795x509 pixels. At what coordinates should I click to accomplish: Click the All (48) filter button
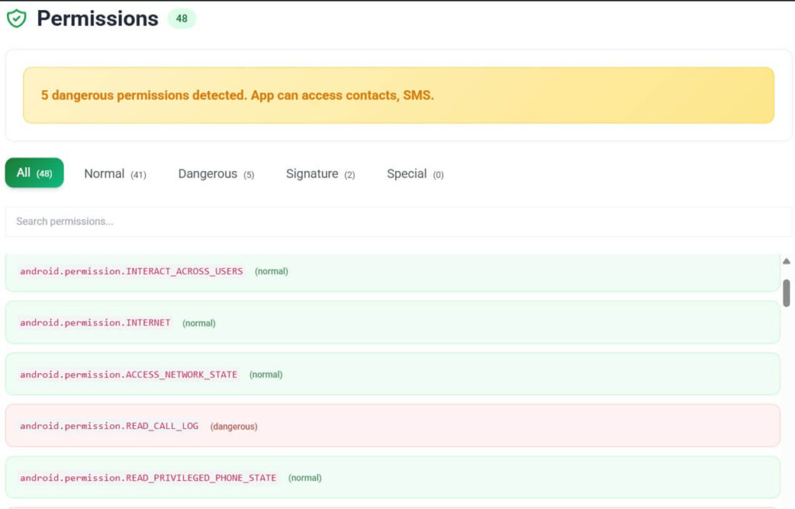tap(34, 173)
